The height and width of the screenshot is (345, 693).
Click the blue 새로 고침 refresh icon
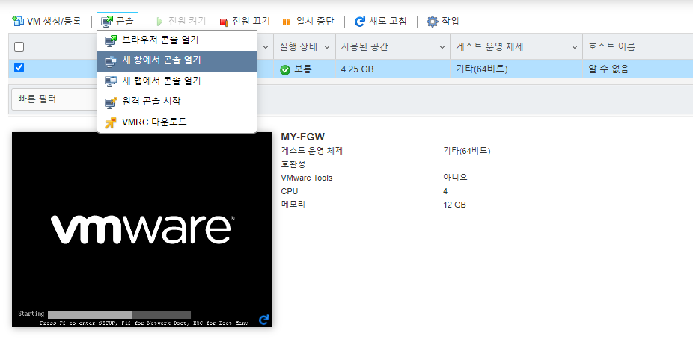tap(360, 21)
